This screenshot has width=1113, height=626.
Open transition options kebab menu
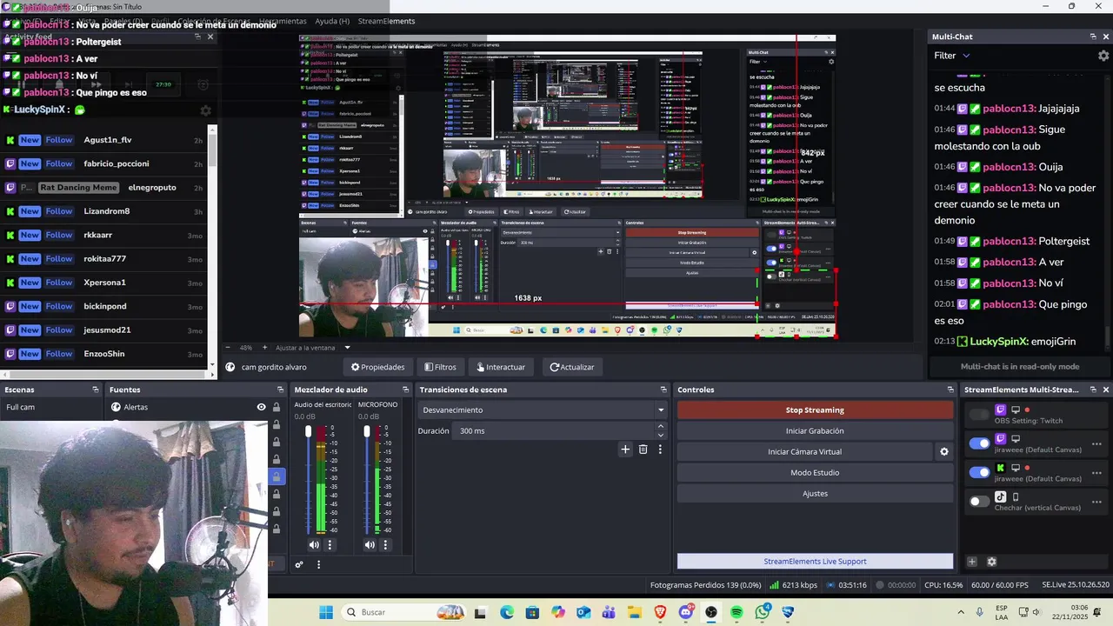tap(660, 450)
